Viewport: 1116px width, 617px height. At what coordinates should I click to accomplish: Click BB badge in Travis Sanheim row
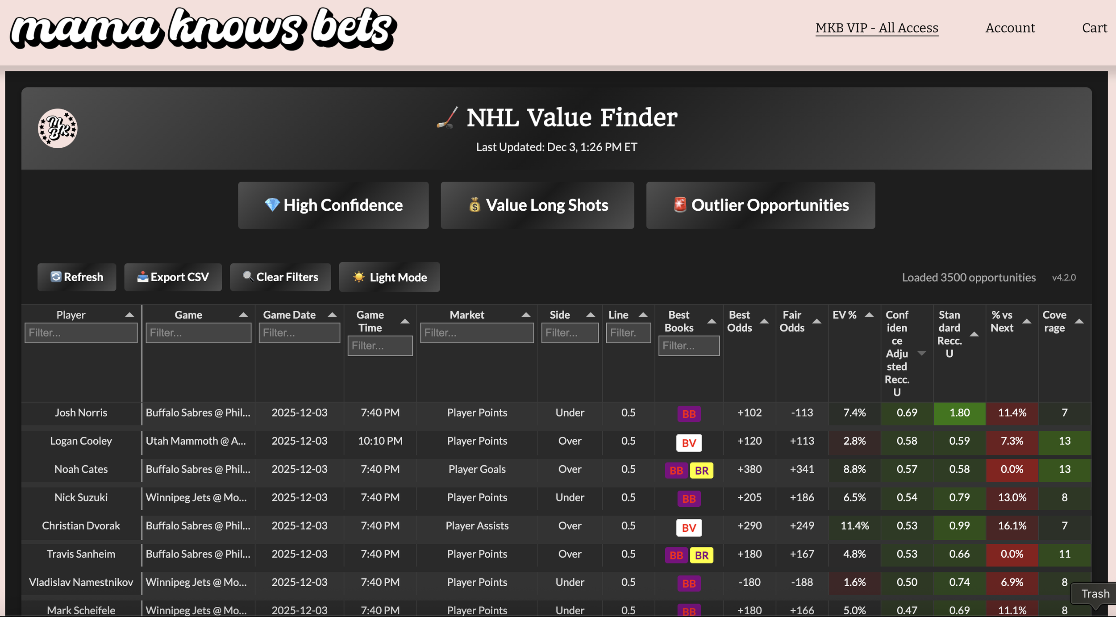[676, 555]
